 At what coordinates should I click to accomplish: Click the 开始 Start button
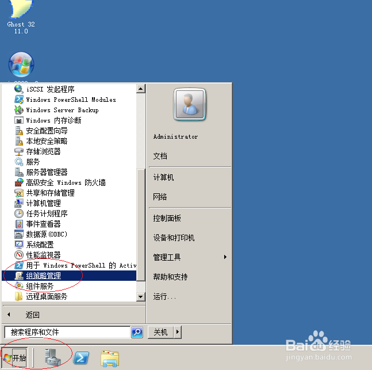(x=14, y=357)
